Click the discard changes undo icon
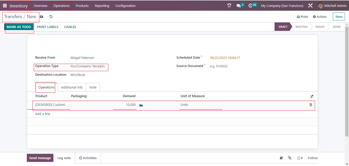The height and width of the screenshot is (166, 349). [x=51, y=17]
